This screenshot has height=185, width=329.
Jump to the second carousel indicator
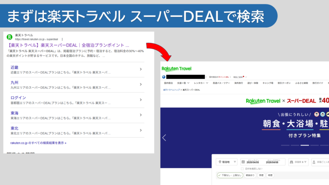pyautogui.click(x=295, y=145)
